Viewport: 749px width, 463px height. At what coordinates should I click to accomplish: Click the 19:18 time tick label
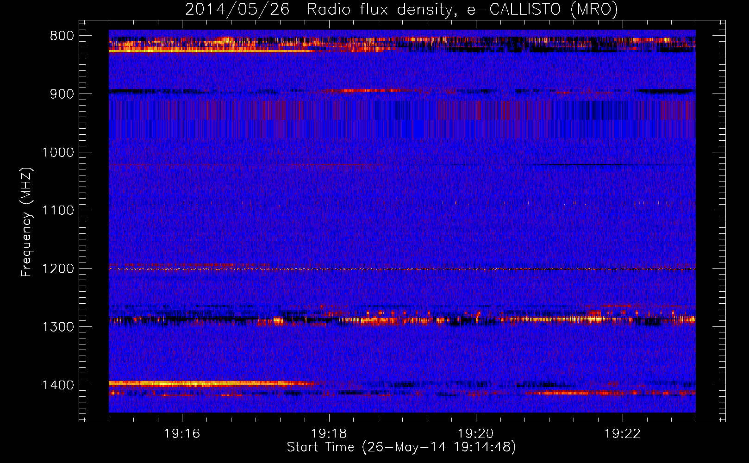pyautogui.click(x=329, y=433)
